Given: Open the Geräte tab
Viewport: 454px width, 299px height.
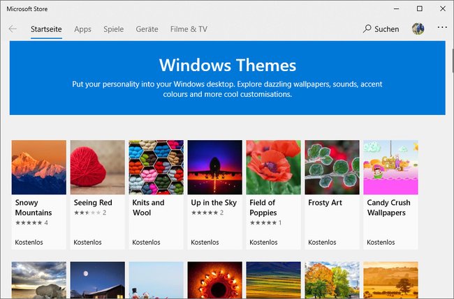Looking at the screenshot, I should click(147, 29).
